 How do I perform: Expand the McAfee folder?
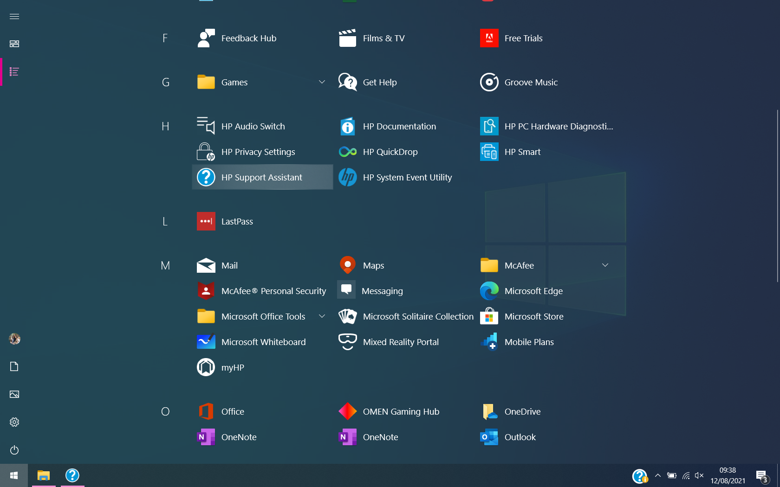click(x=546, y=265)
